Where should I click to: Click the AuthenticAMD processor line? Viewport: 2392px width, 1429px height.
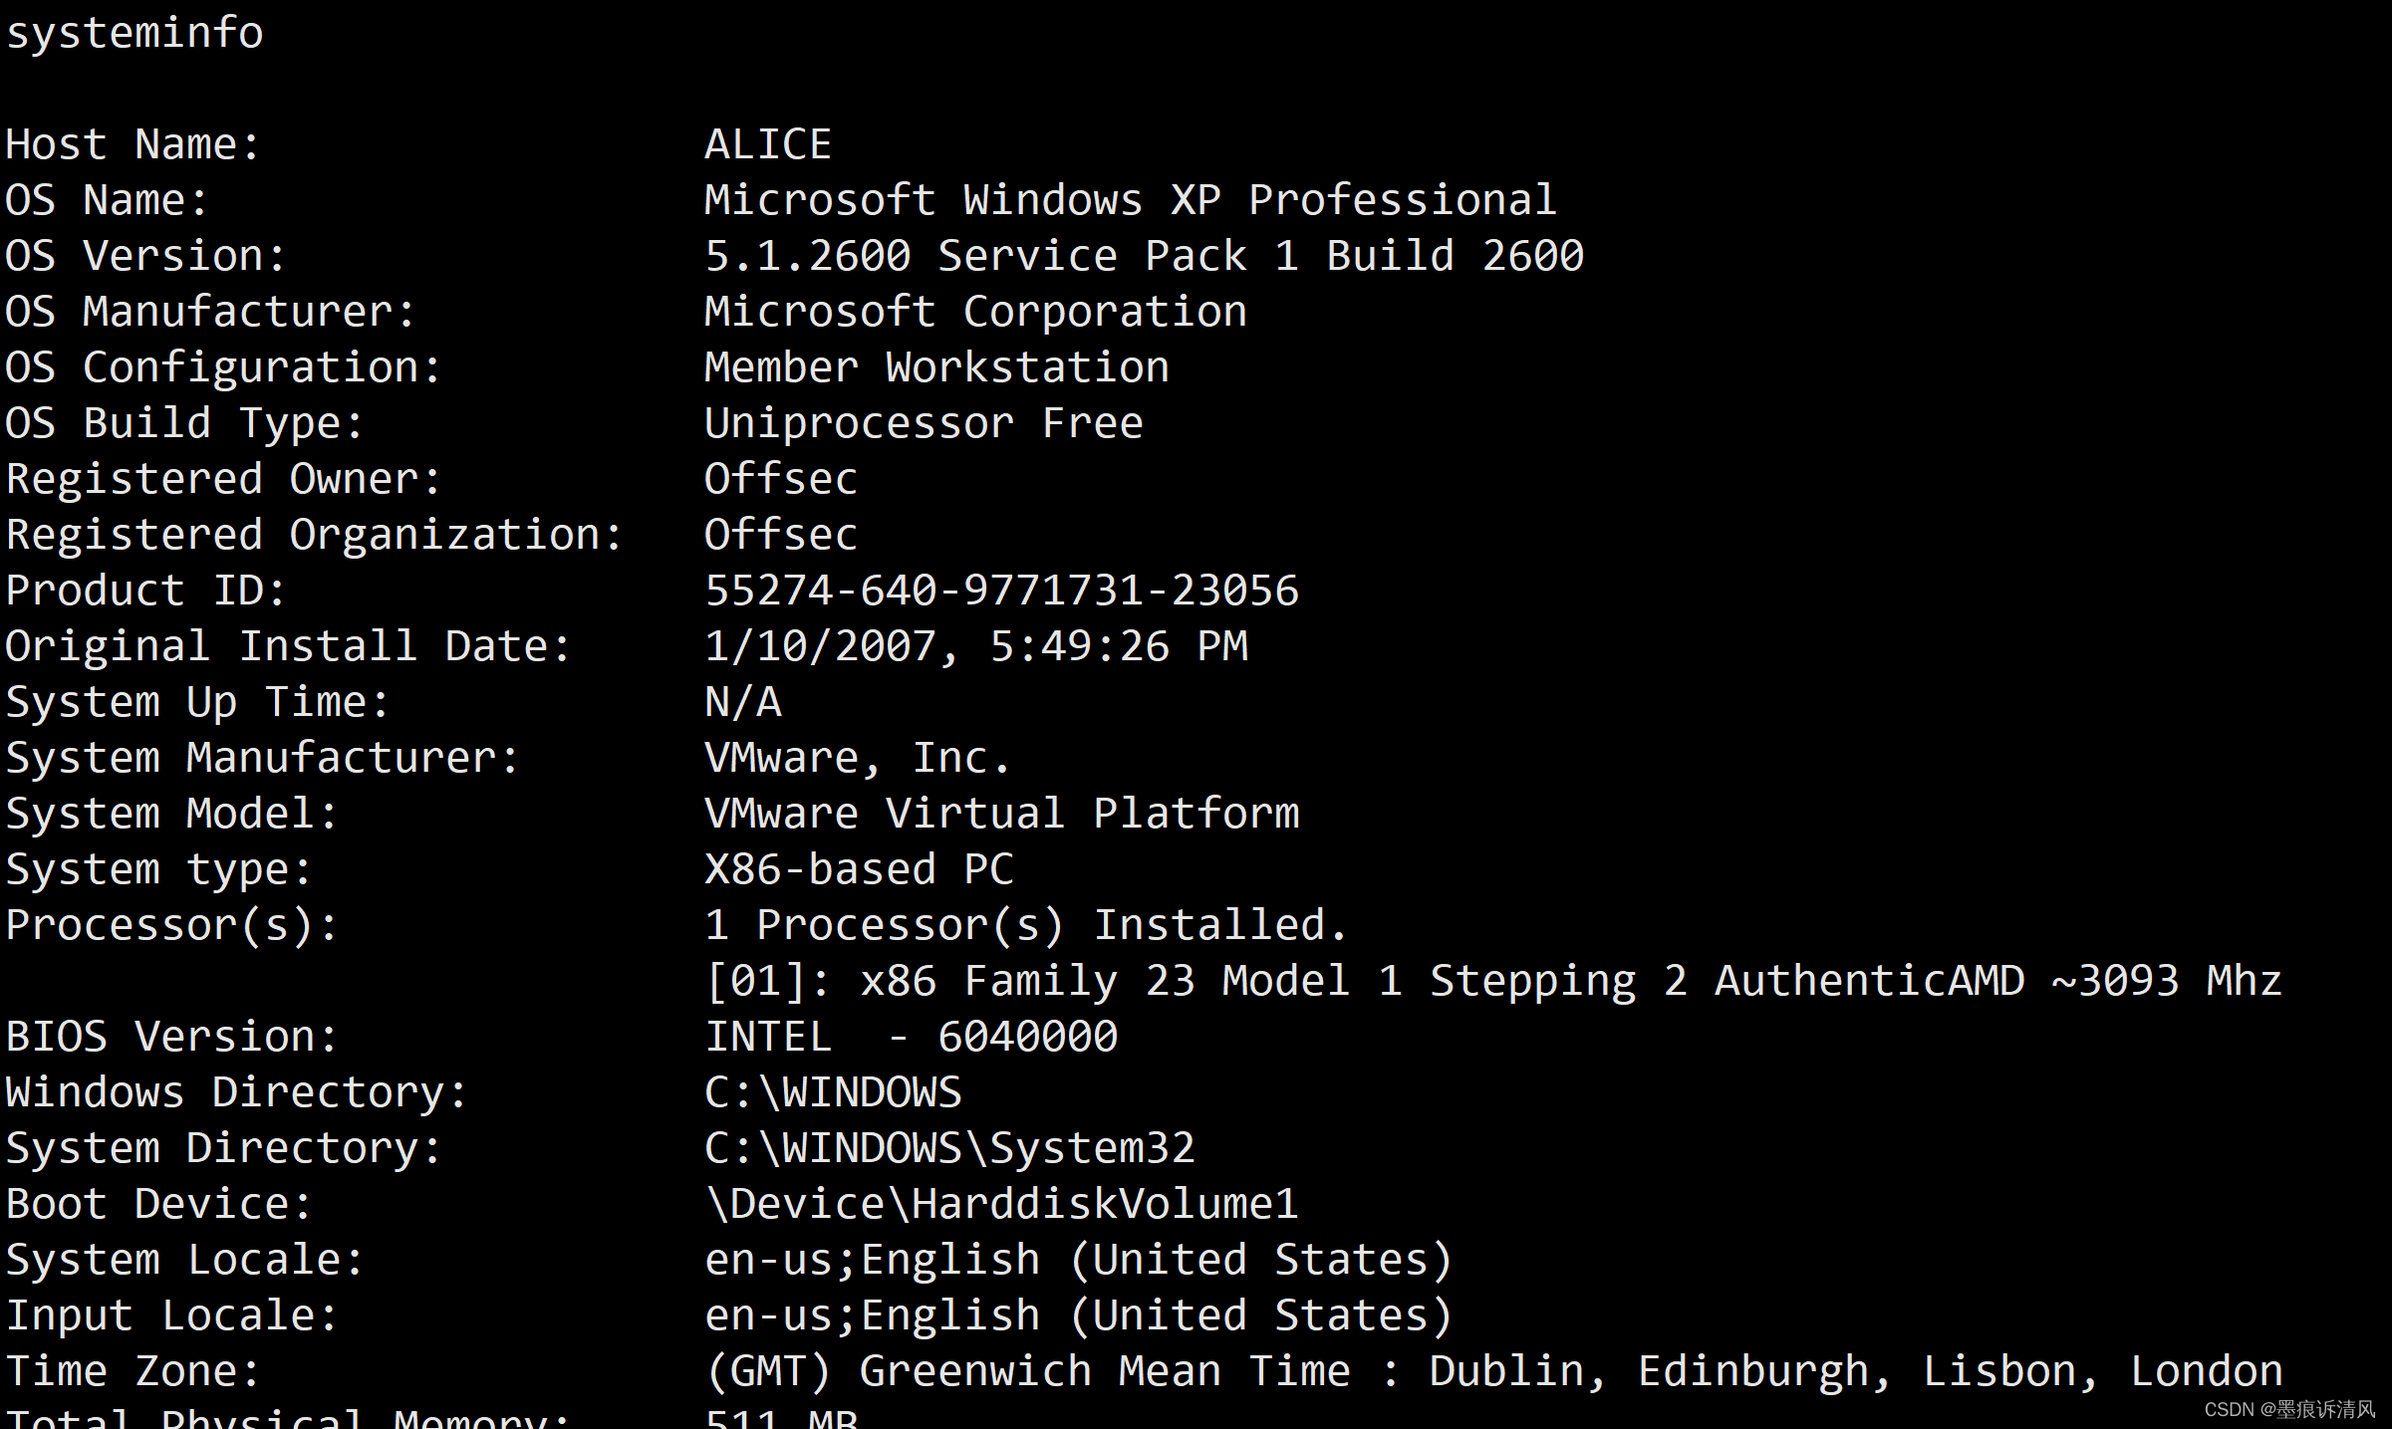1492,982
